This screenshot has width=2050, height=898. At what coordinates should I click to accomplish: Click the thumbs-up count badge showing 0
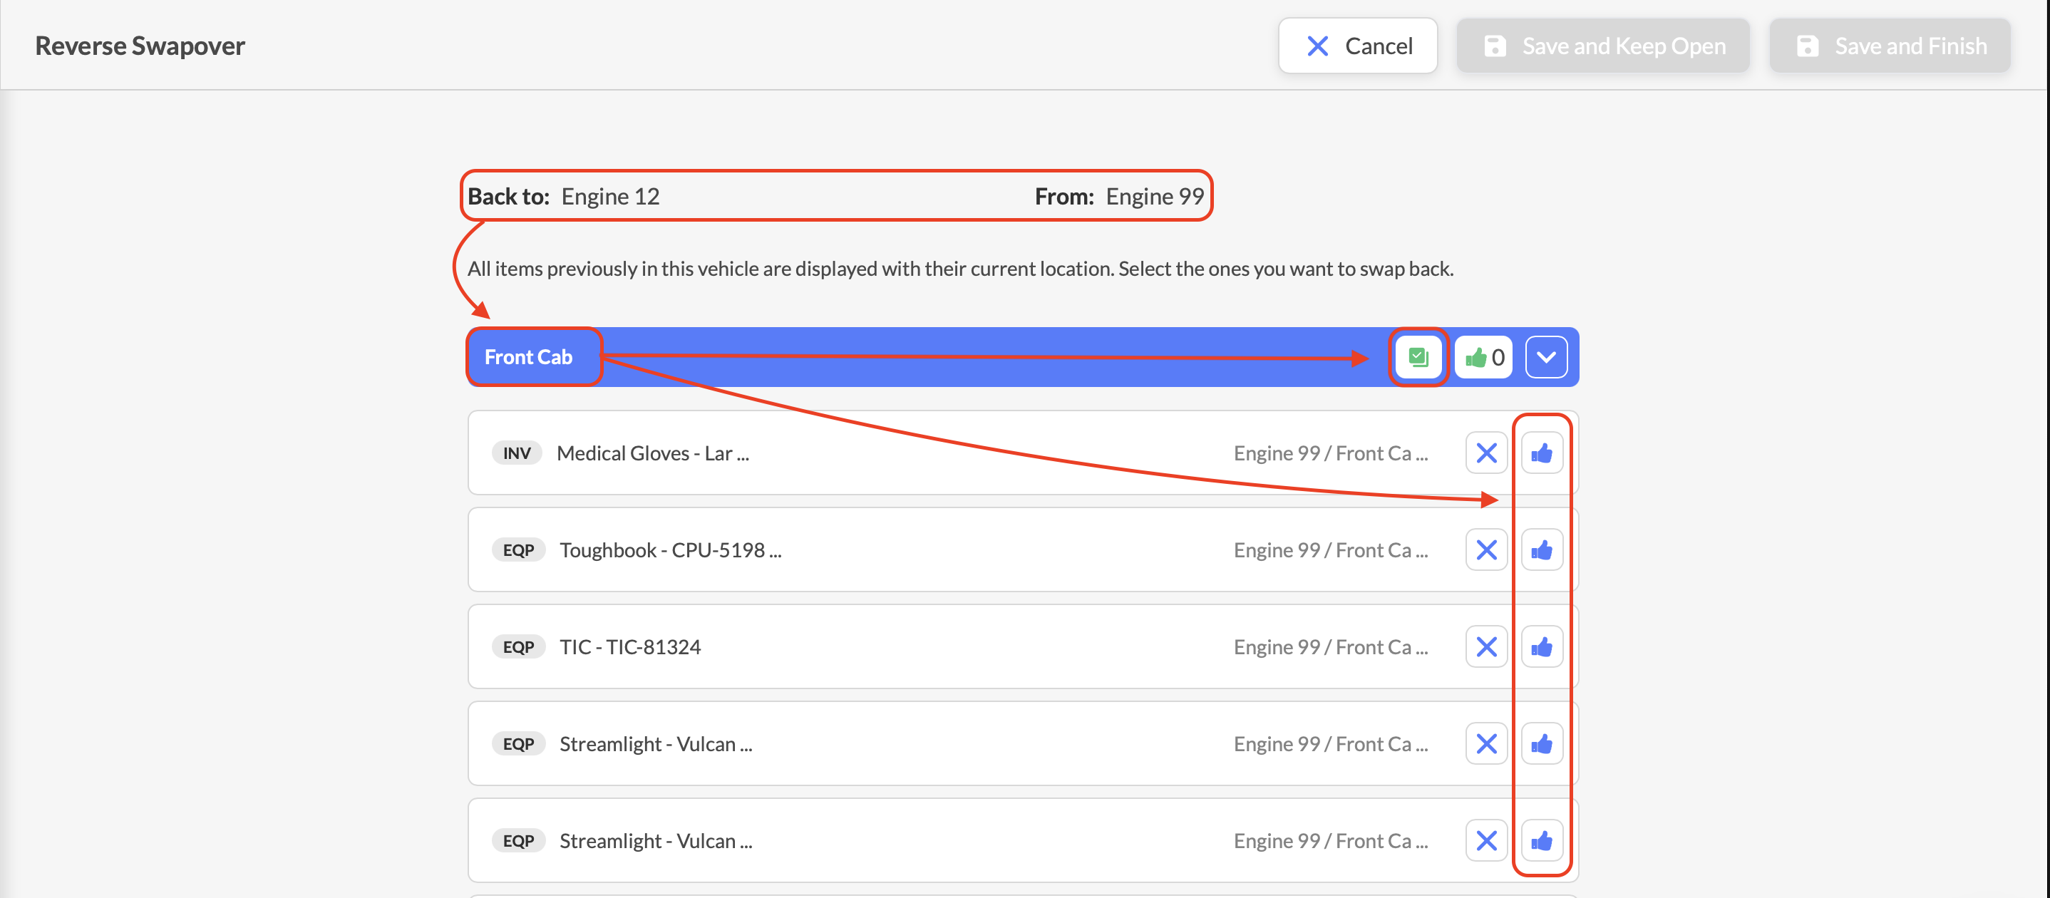pyautogui.click(x=1484, y=357)
